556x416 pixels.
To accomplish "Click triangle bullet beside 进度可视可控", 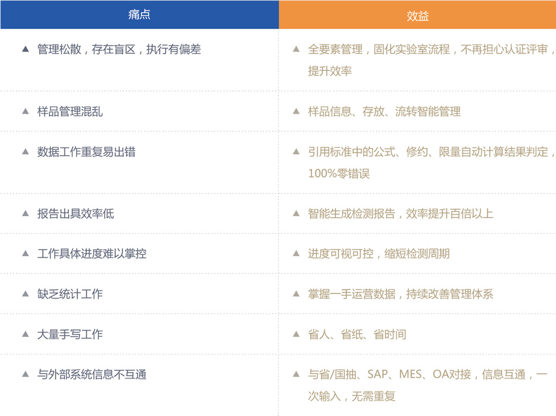I will click(296, 254).
